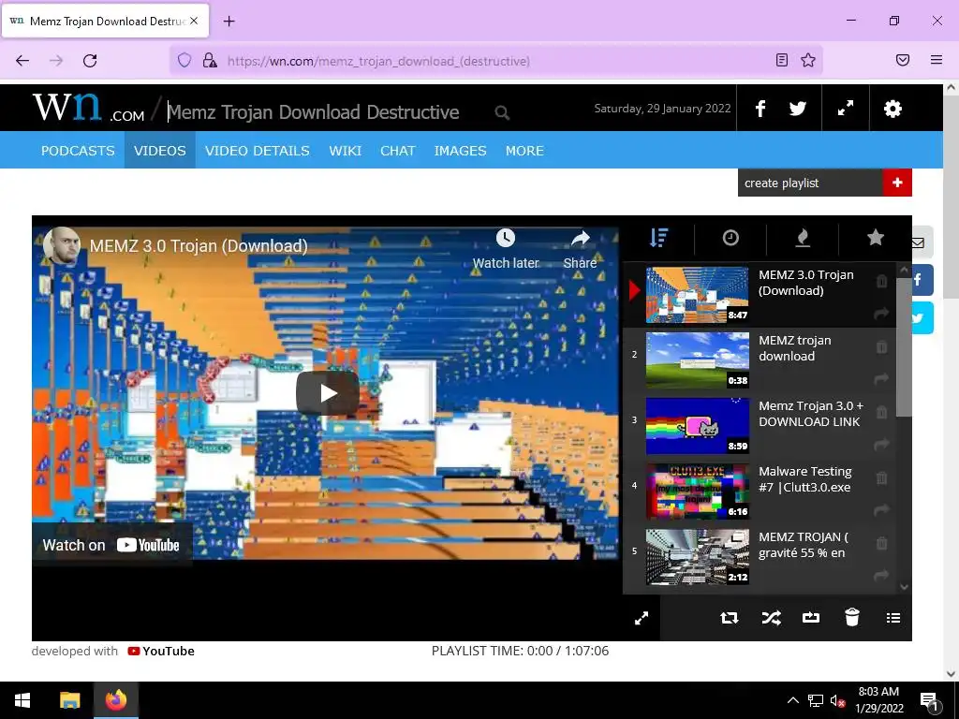959x719 pixels.
Task: Open the Windows notification center
Action: click(930, 700)
